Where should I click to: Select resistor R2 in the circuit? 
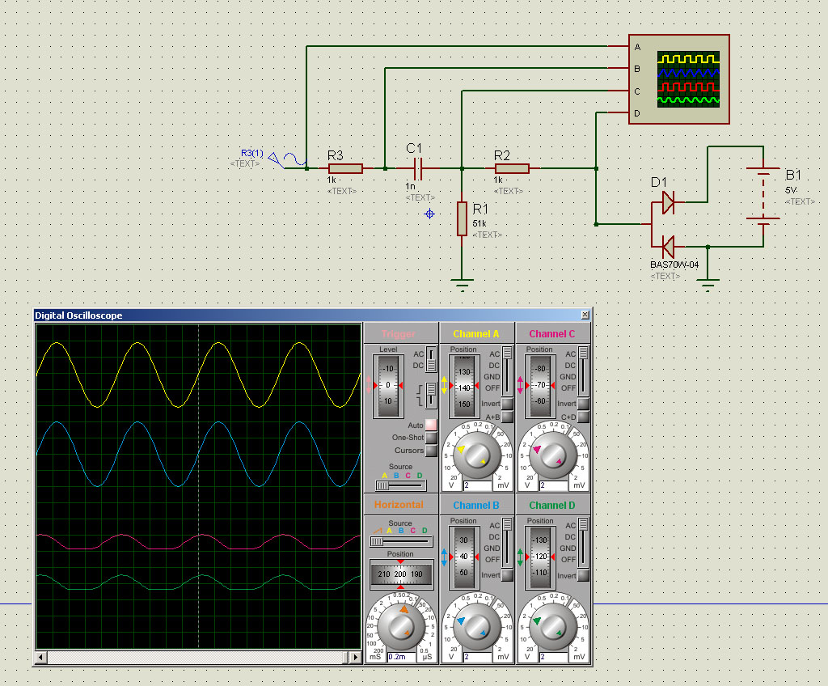coord(511,168)
